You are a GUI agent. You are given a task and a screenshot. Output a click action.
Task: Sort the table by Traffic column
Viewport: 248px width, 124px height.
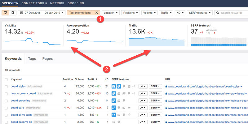coord(92,79)
